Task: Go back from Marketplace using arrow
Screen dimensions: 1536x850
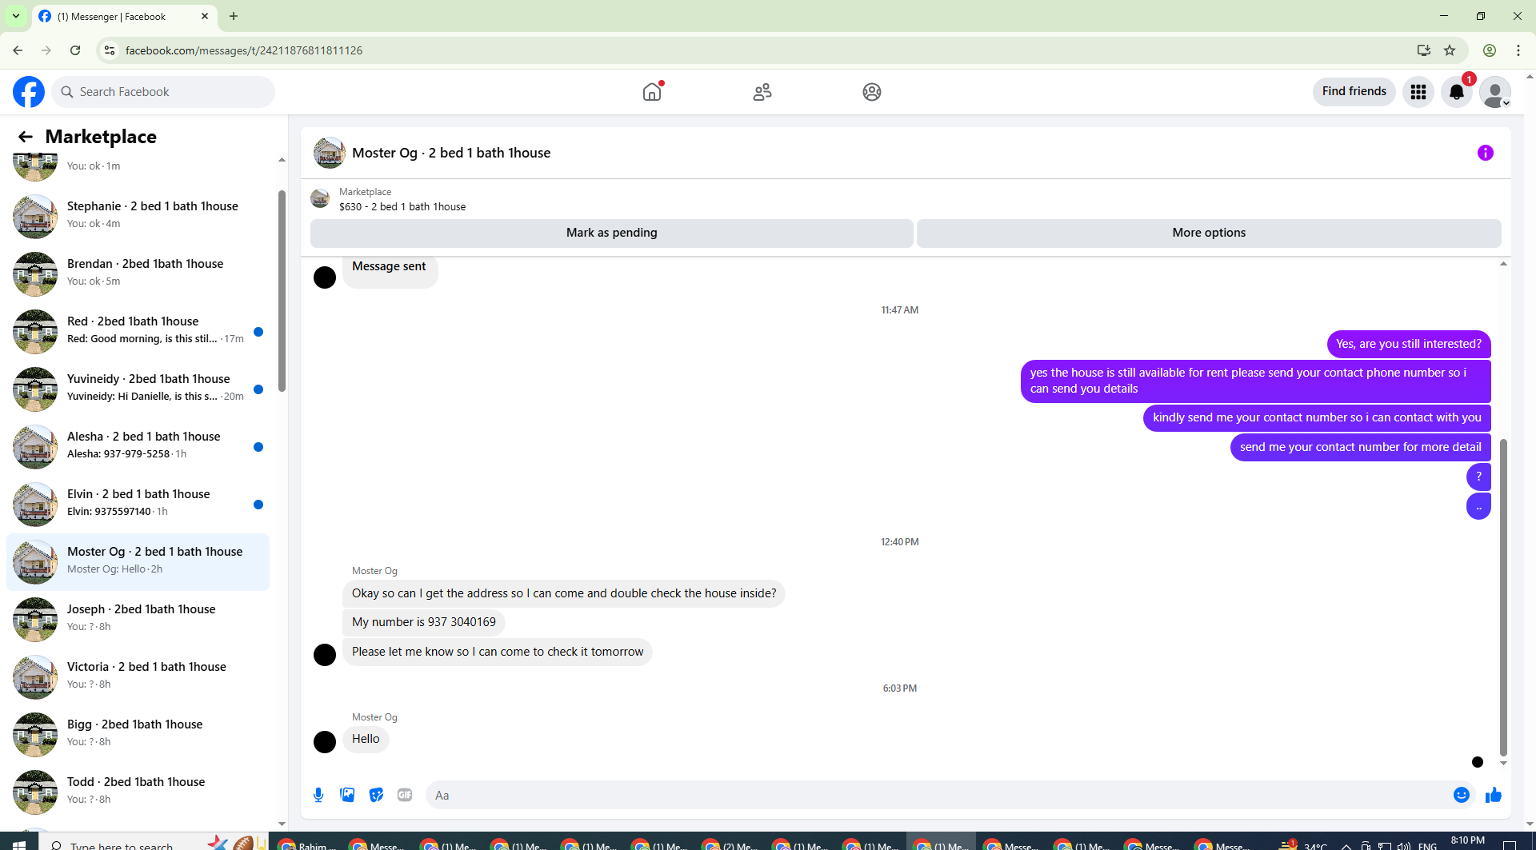Action: click(x=26, y=137)
